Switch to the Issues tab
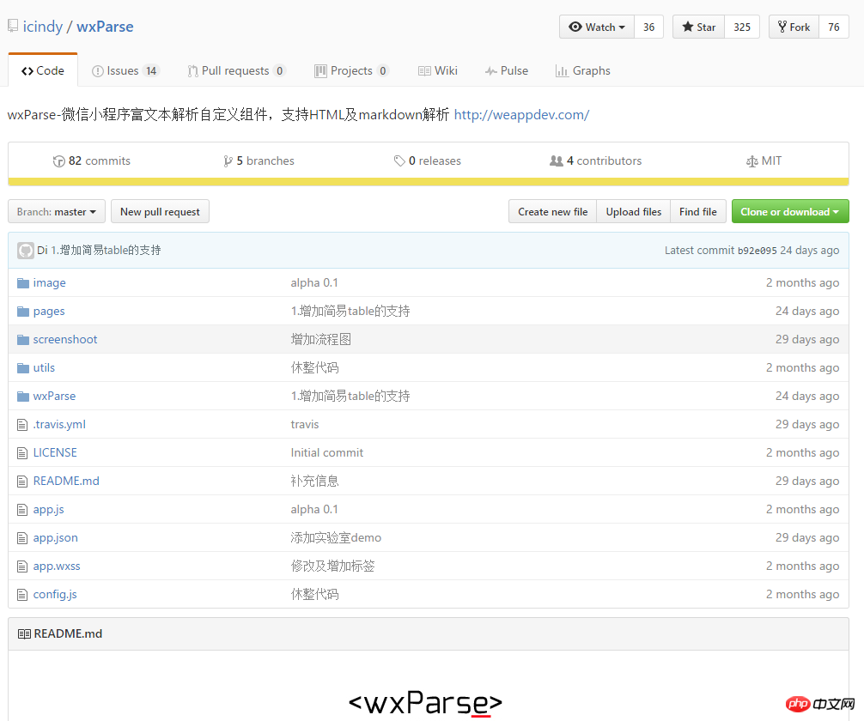Viewport: 864px width, 721px height. [x=125, y=71]
